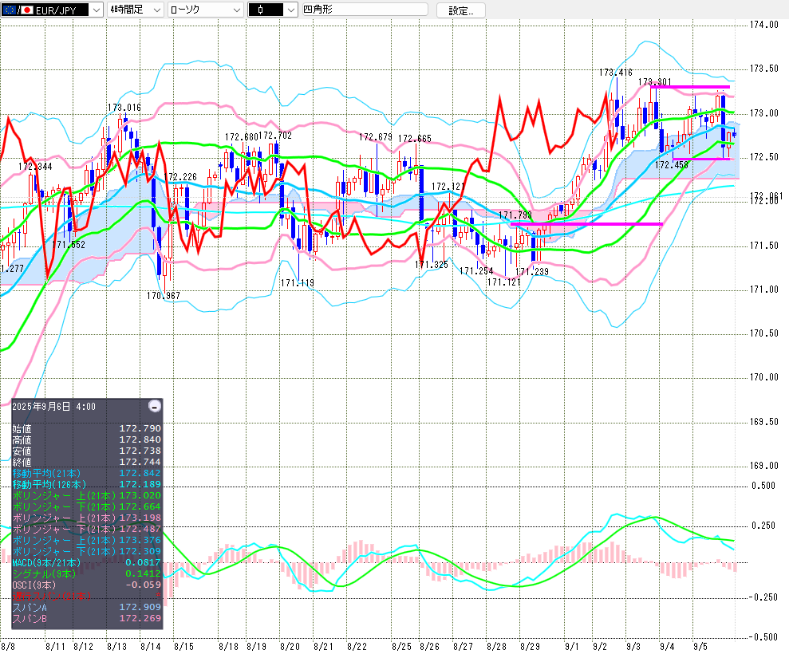Screen dimensions: 789x654
Task: Open the 設定... settings button
Action: [x=461, y=10]
